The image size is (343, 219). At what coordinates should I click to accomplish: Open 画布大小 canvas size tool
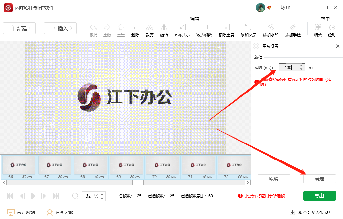point(182,27)
